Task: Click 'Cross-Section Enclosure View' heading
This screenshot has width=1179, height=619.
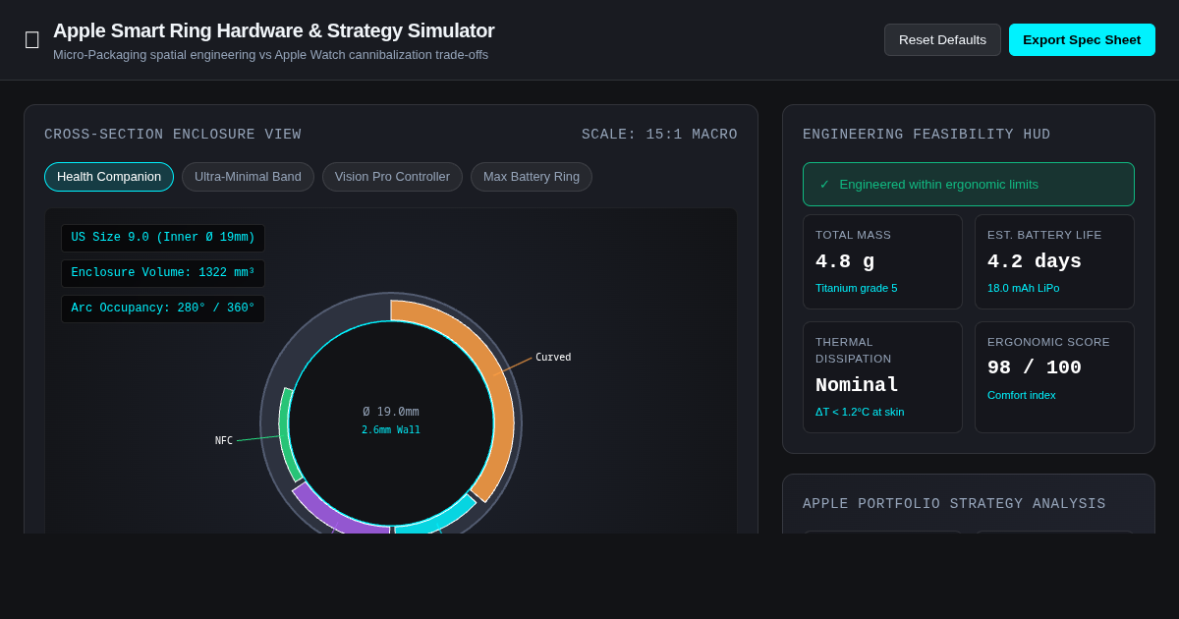Action: point(173,135)
